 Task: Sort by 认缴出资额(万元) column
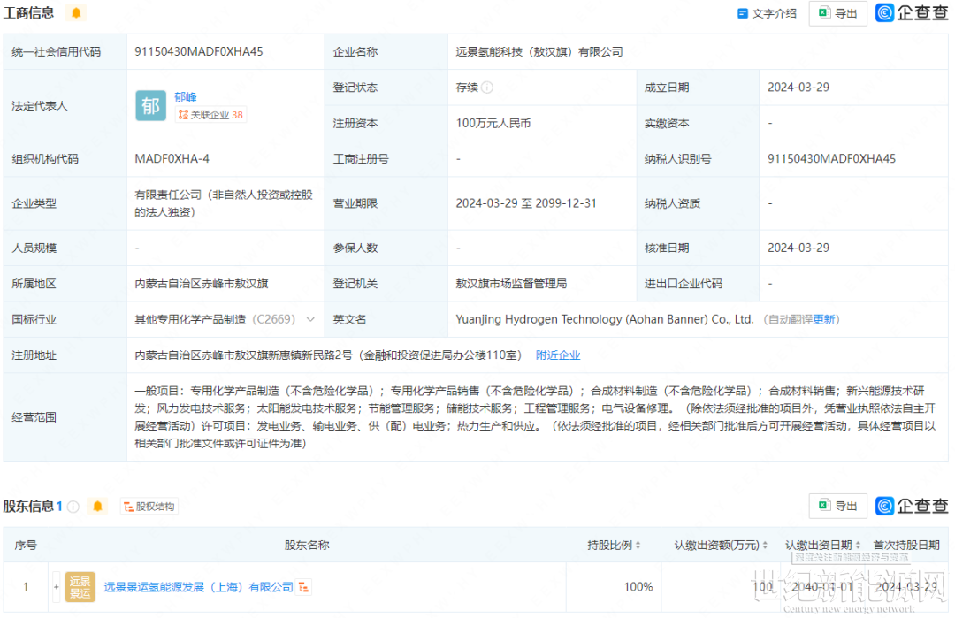pyautogui.click(x=766, y=546)
